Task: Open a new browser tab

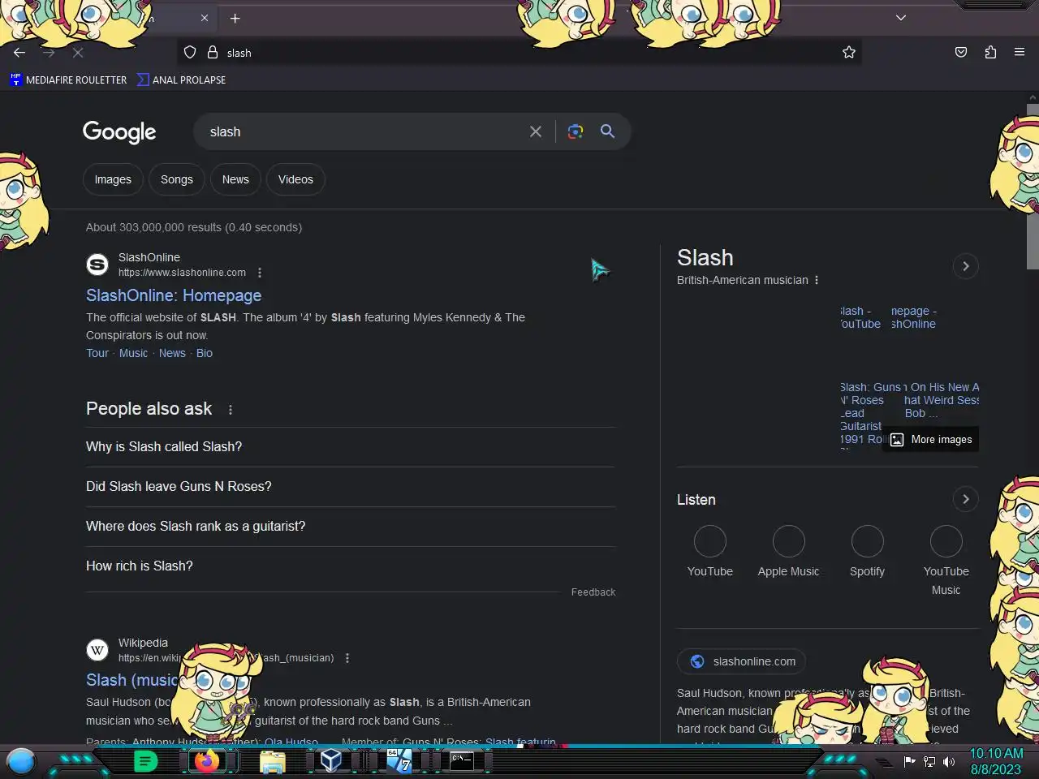Action: (x=235, y=18)
